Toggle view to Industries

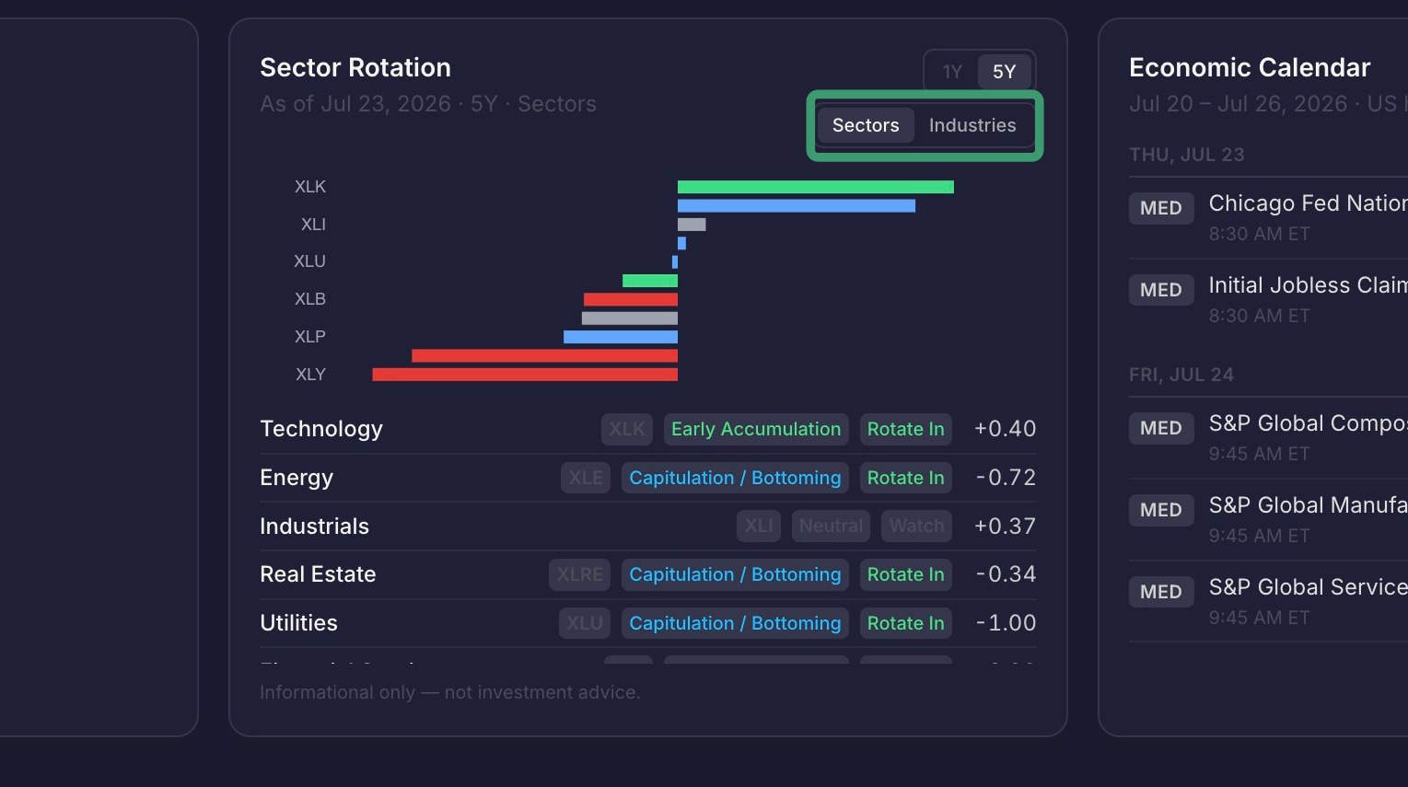pyautogui.click(x=972, y=125)
